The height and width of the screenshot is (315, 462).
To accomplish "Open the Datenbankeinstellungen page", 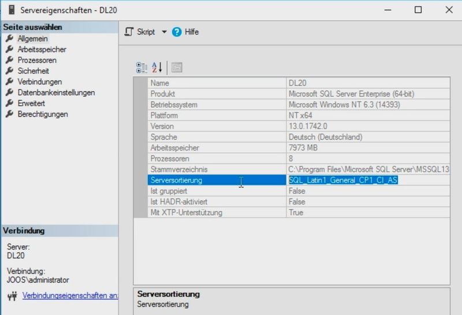I will [56, 92].
